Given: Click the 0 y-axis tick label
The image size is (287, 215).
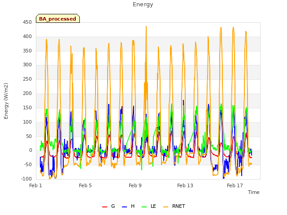Looking at the screenshot, I should point(30,150).
